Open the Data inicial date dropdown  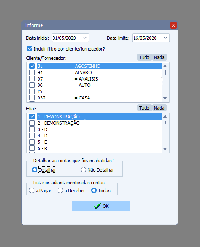[x=85, y=38]
